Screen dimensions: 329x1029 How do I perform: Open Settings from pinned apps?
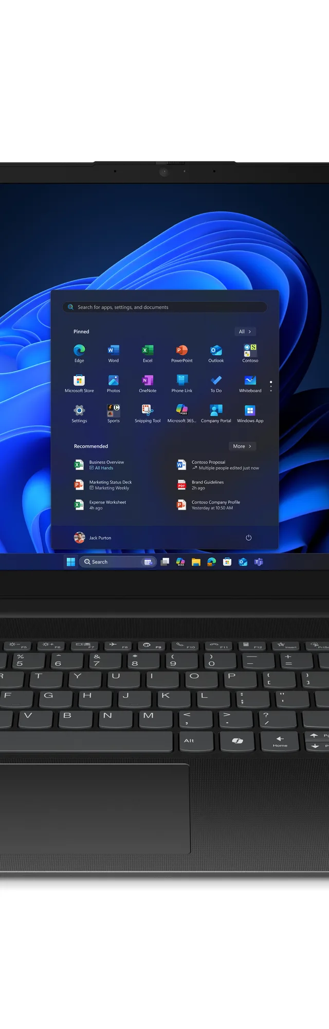(79, 413)
